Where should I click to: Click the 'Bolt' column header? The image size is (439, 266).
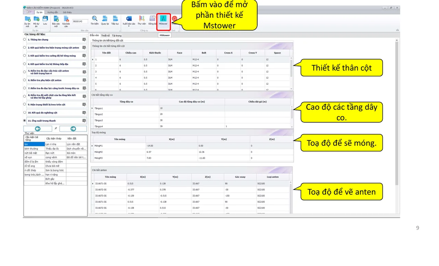click(x=204, y=53)
